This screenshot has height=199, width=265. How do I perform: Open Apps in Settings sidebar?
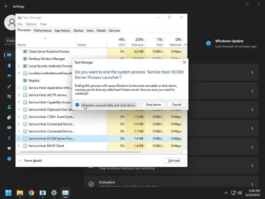pyautogui.click(x=9, y=97)
